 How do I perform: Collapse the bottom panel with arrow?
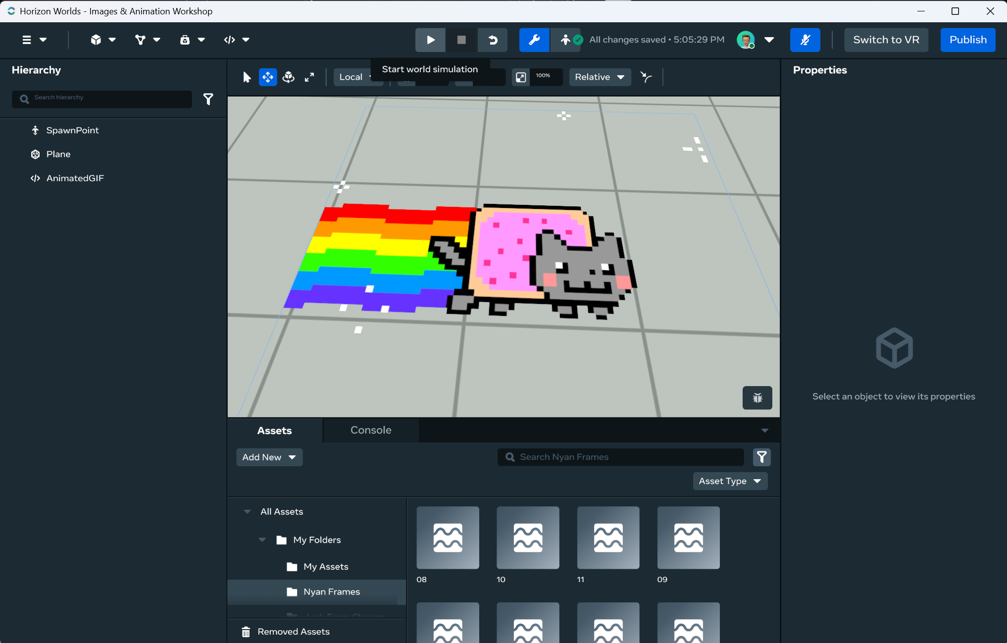click(764, 431)
